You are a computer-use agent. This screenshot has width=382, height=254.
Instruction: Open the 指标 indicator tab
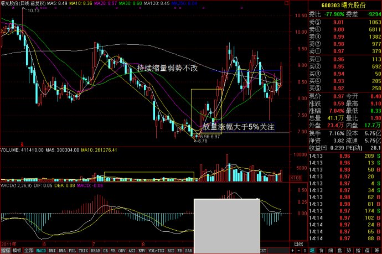tap(6, 251)
